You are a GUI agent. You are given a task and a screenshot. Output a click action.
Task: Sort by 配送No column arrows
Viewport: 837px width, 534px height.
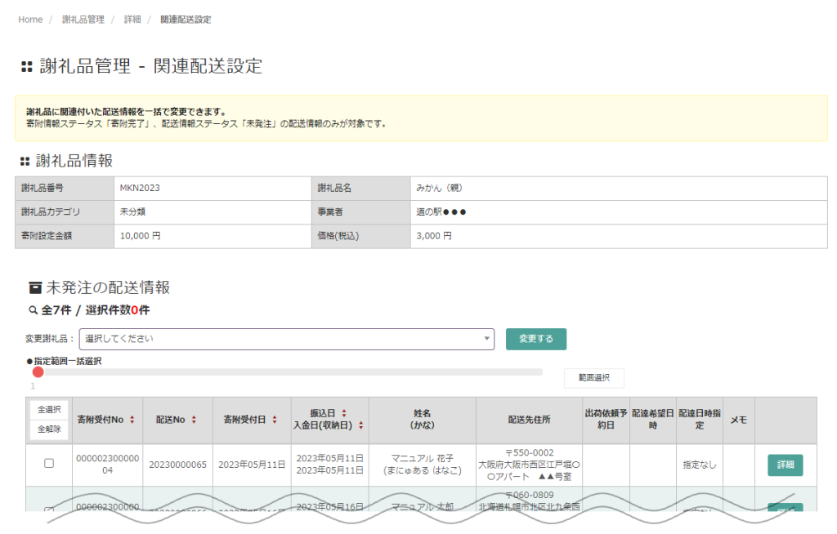click(194, 420)
